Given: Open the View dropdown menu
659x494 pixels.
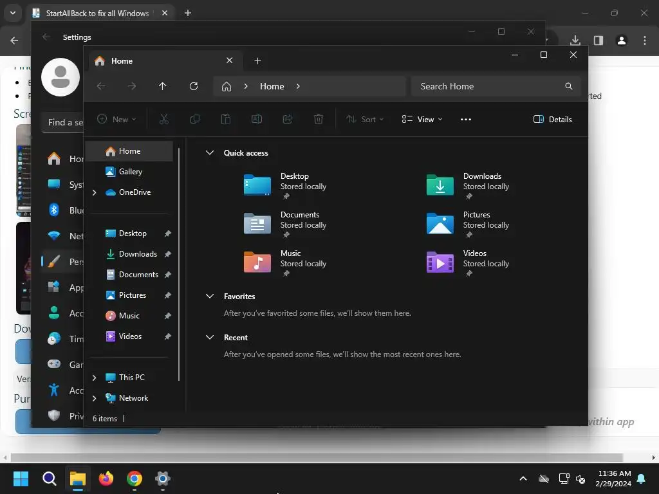Looking at the screenshot, I should tap(422, 119).
